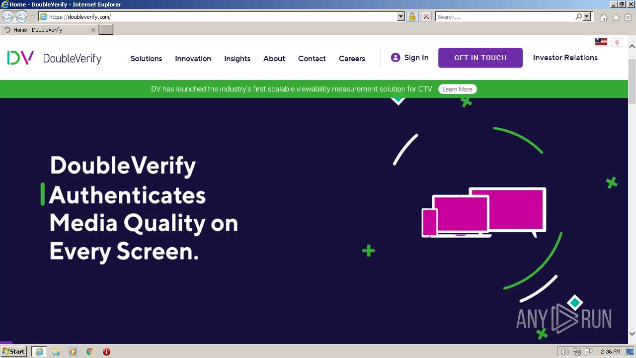The image size is (636, 358).
Task: Click the IE Forward navigation button
Action: pos(21,17)
